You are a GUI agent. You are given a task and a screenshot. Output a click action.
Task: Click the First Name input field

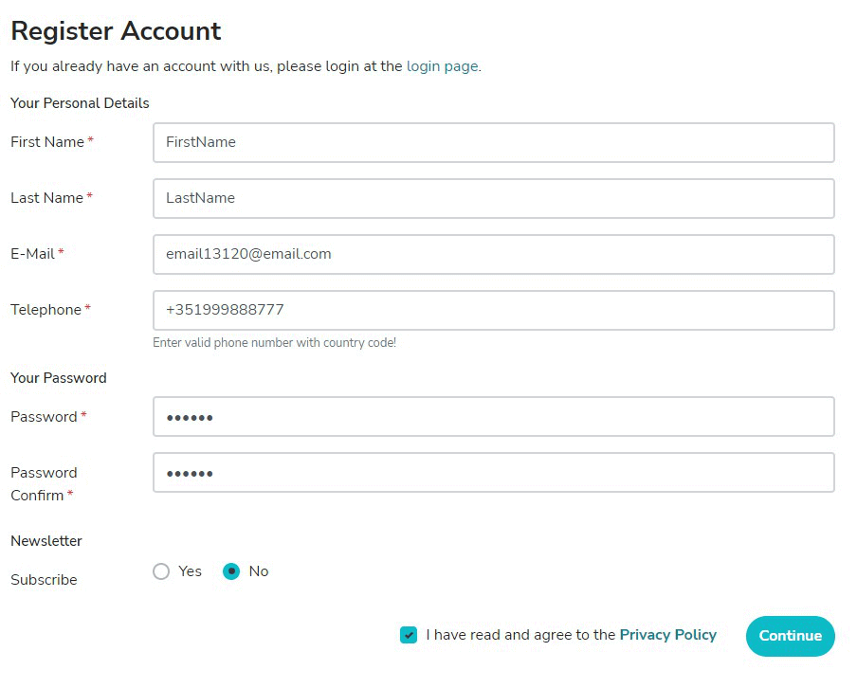(493, 142)
